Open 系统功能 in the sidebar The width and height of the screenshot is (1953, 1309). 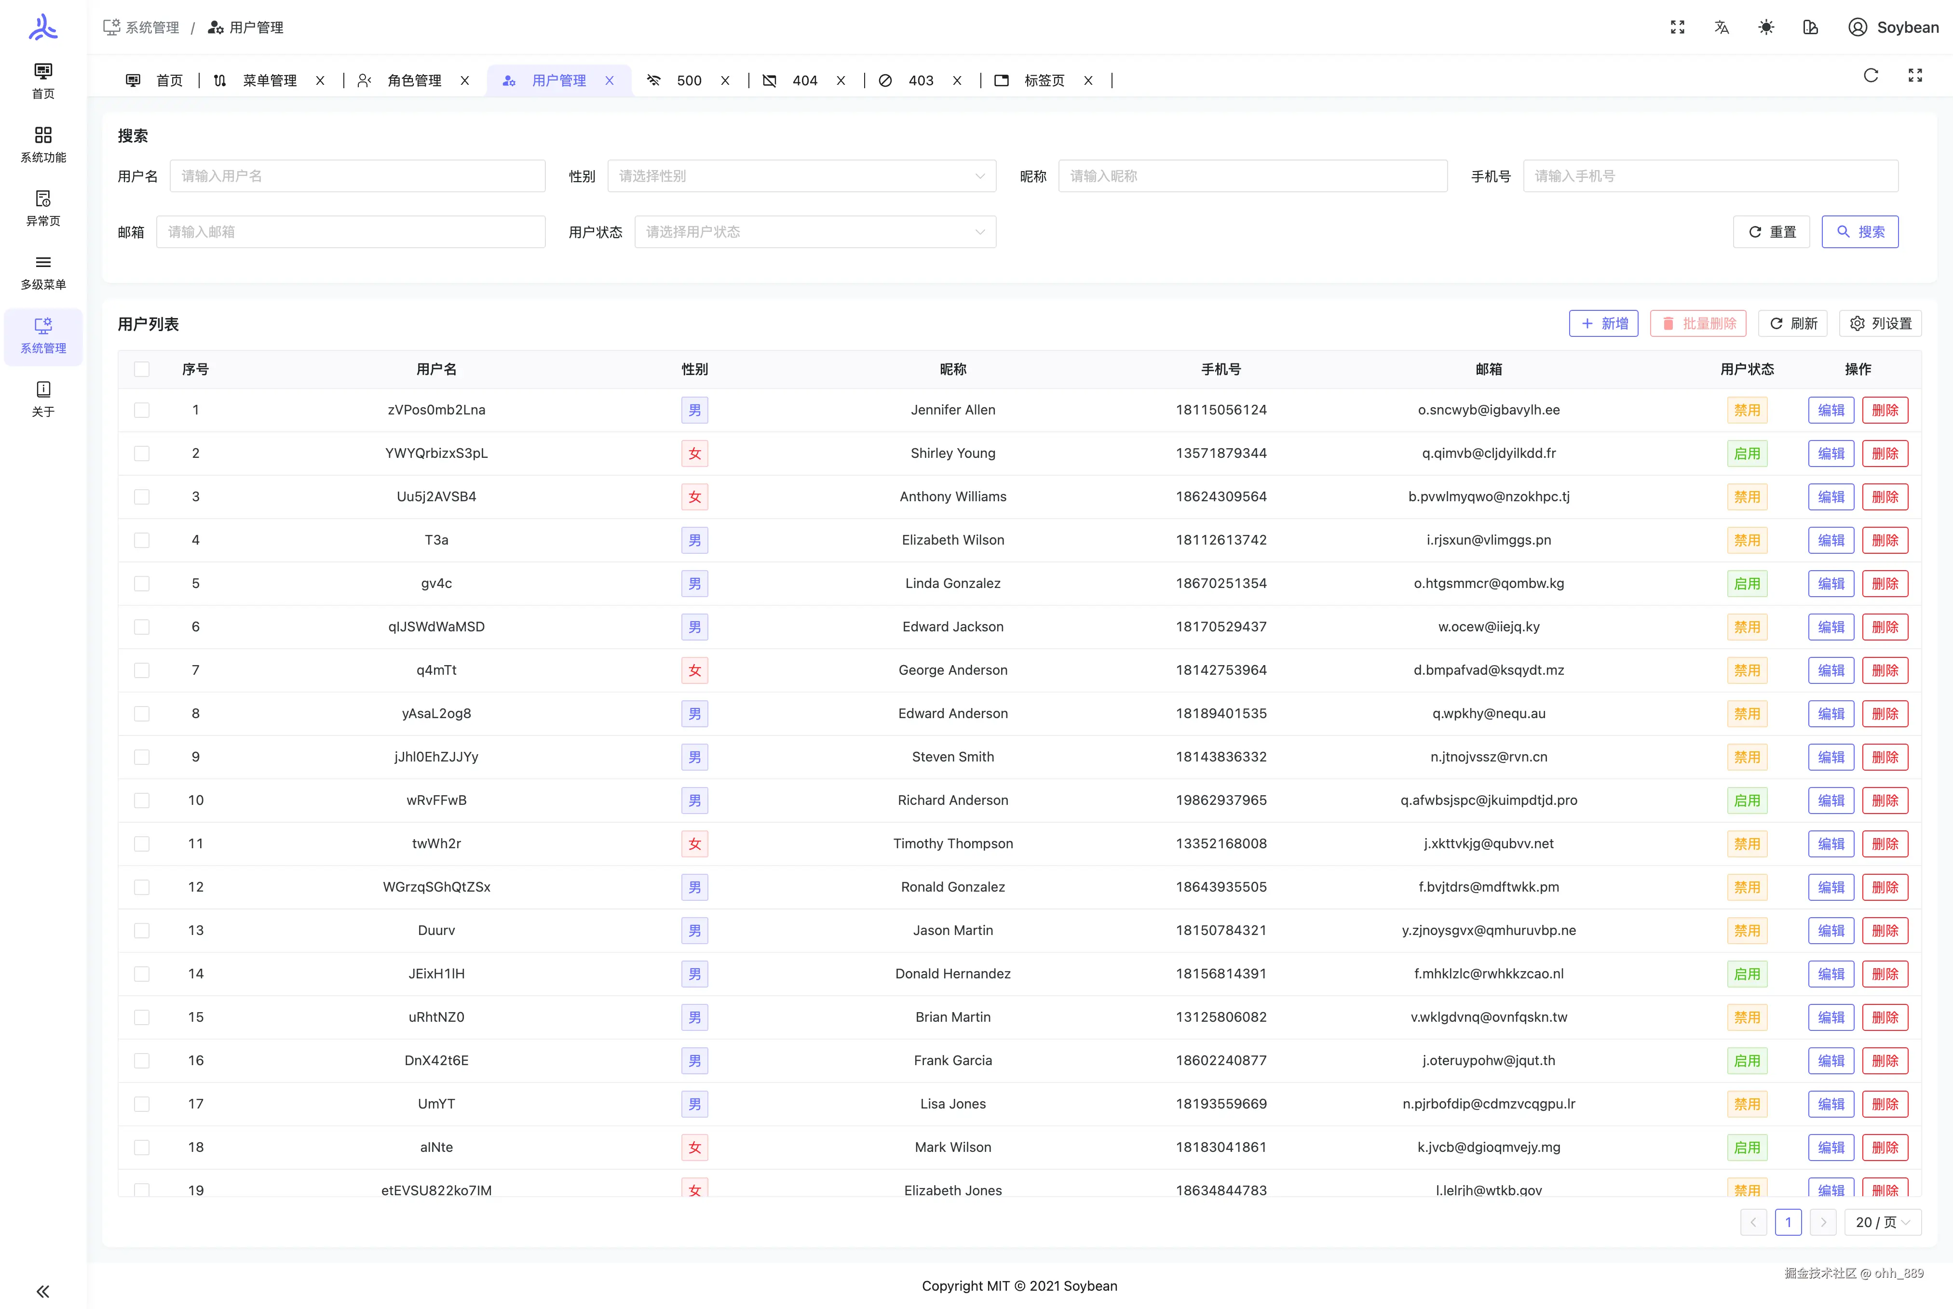43,145
